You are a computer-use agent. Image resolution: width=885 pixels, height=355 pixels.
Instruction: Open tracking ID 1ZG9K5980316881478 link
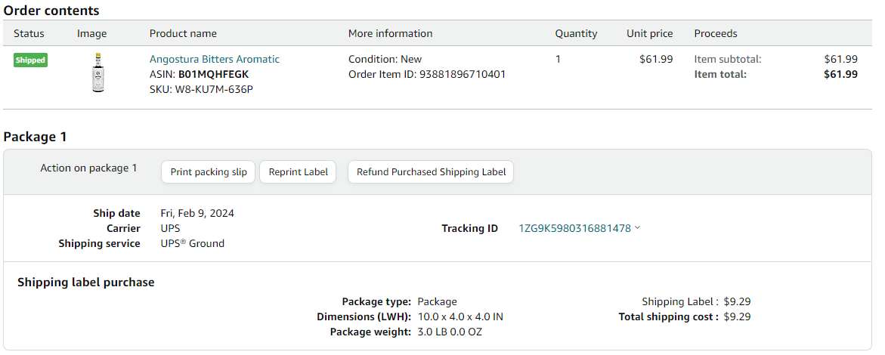click(x=574, y=229)
